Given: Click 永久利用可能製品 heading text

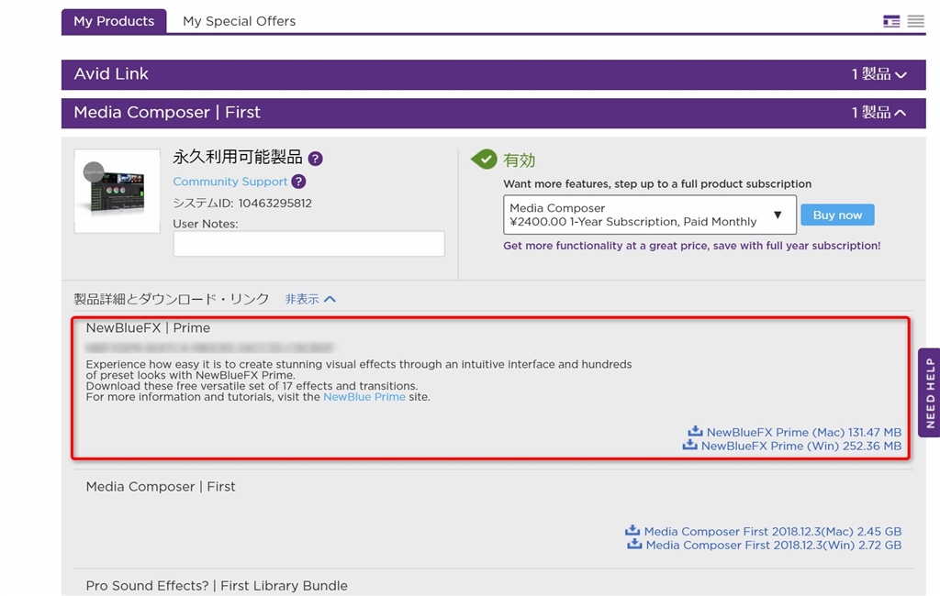Looking at the screenshot, I should coord(238,158).
